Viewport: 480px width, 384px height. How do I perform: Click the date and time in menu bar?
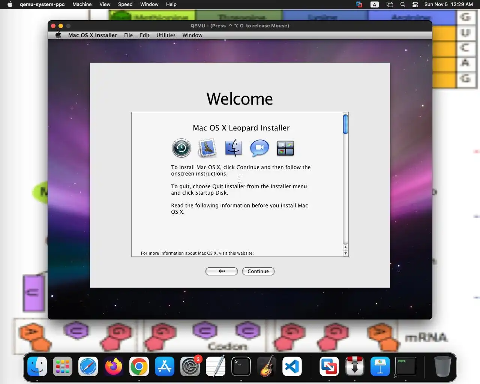click(448, 4)
